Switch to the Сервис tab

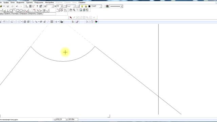40,14
